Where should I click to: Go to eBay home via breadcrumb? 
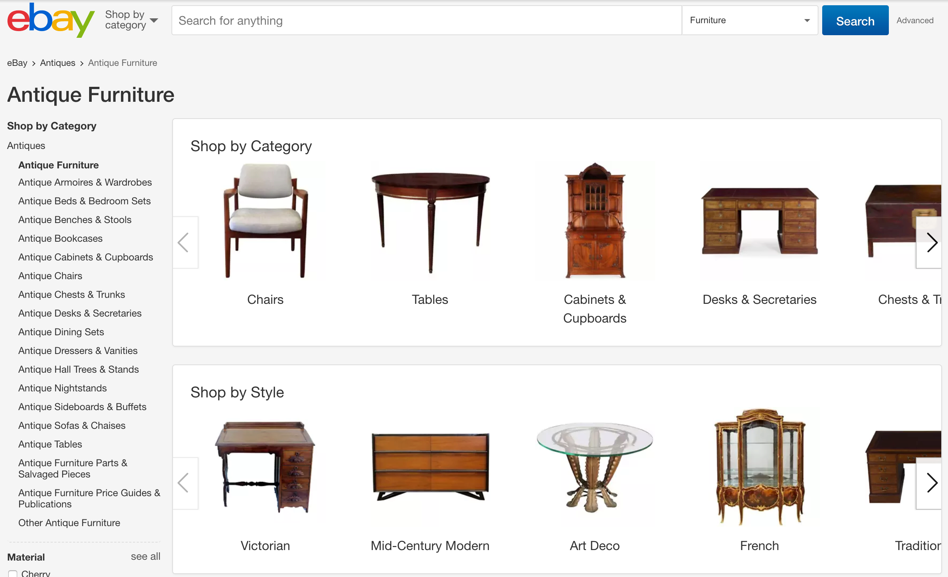coord(17,62)
